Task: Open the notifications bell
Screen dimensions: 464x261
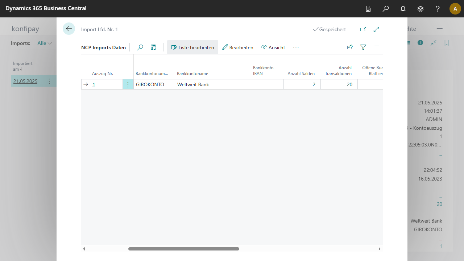Action: [x=403, y=9]
